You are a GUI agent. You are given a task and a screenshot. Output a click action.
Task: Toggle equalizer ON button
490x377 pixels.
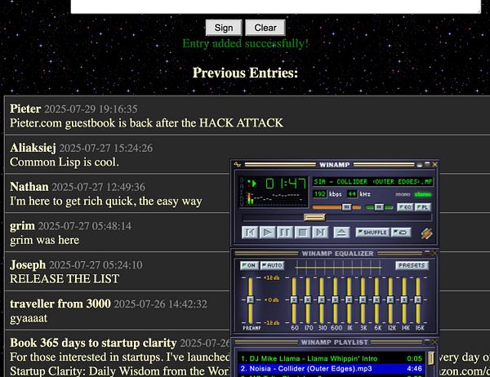coord(249,265)
